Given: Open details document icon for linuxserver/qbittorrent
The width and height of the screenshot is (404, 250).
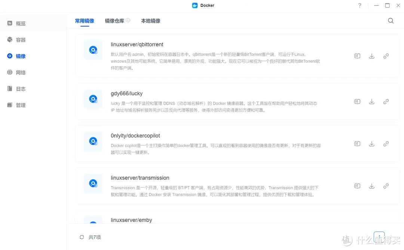Looking at the screenshot, I should pos(357,56).
